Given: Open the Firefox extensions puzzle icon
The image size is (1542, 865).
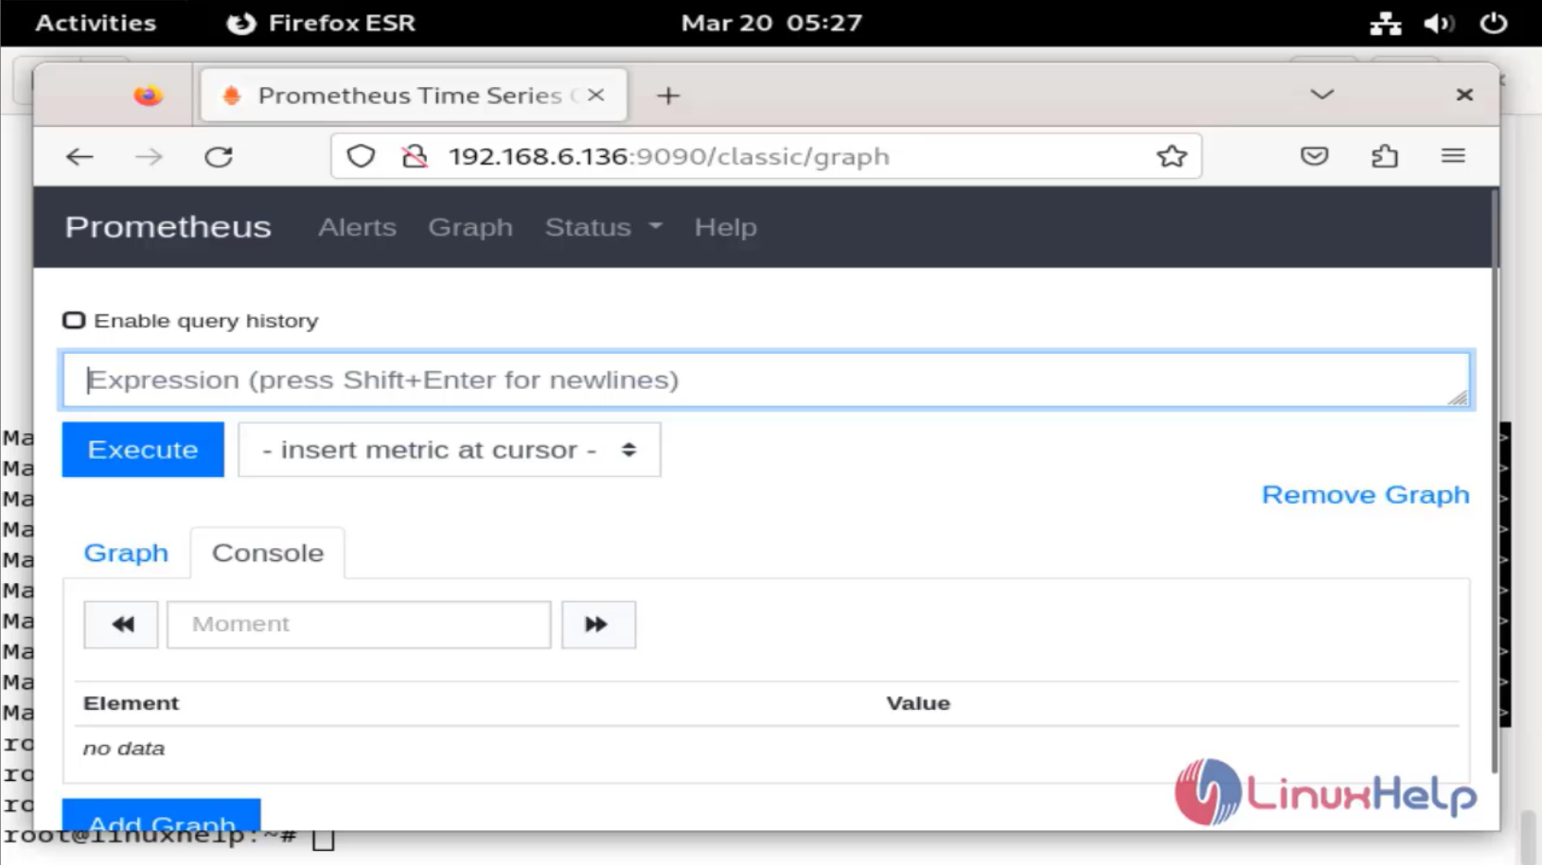Looking at the screenshot, I should [x=1384, y=156].
